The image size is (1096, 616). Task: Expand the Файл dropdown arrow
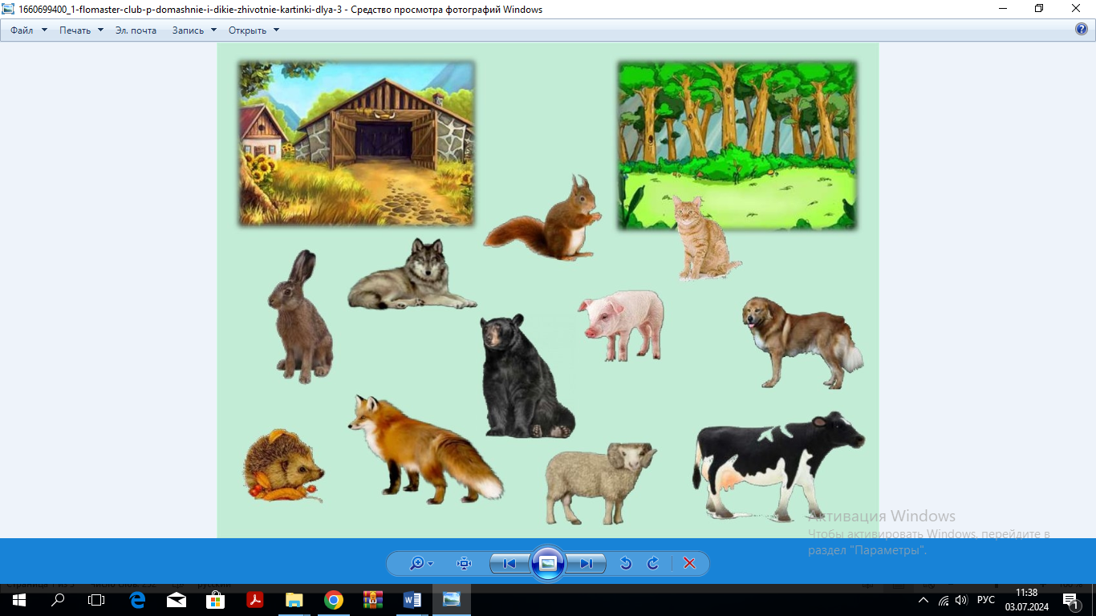point(44,30)
